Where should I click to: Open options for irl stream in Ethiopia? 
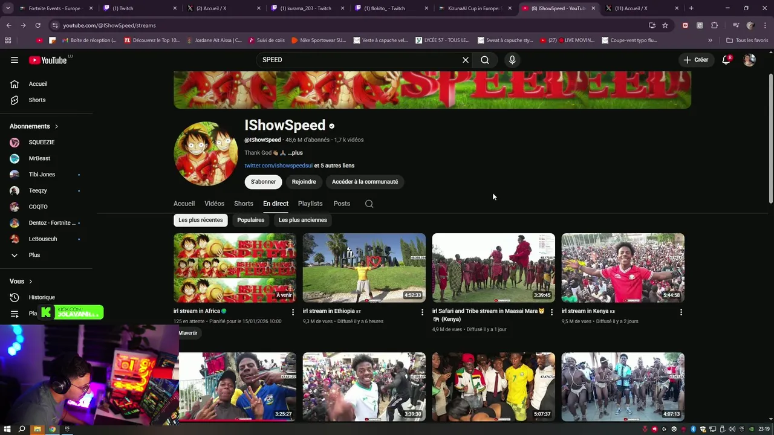[x=422, y=312]
